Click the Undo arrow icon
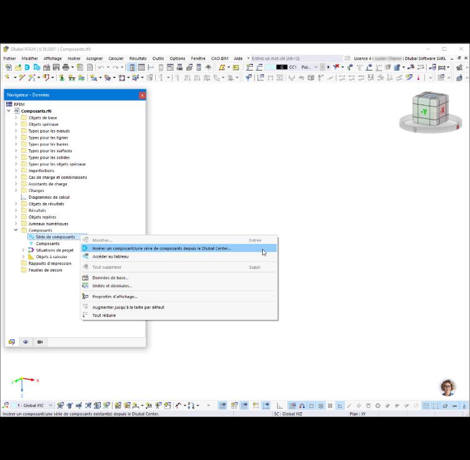The height and width of the screenshot is (460, 470). pos(101,67)
